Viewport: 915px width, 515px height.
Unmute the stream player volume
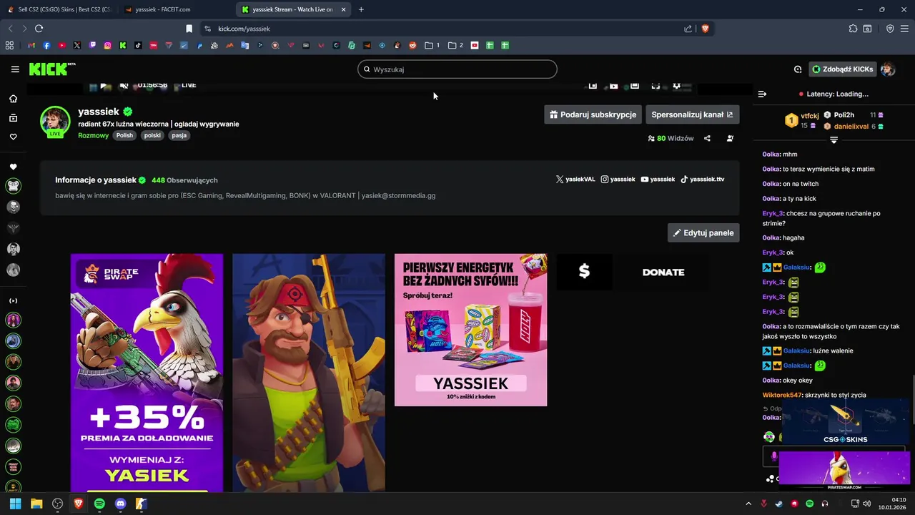click(x=124, y=85)
